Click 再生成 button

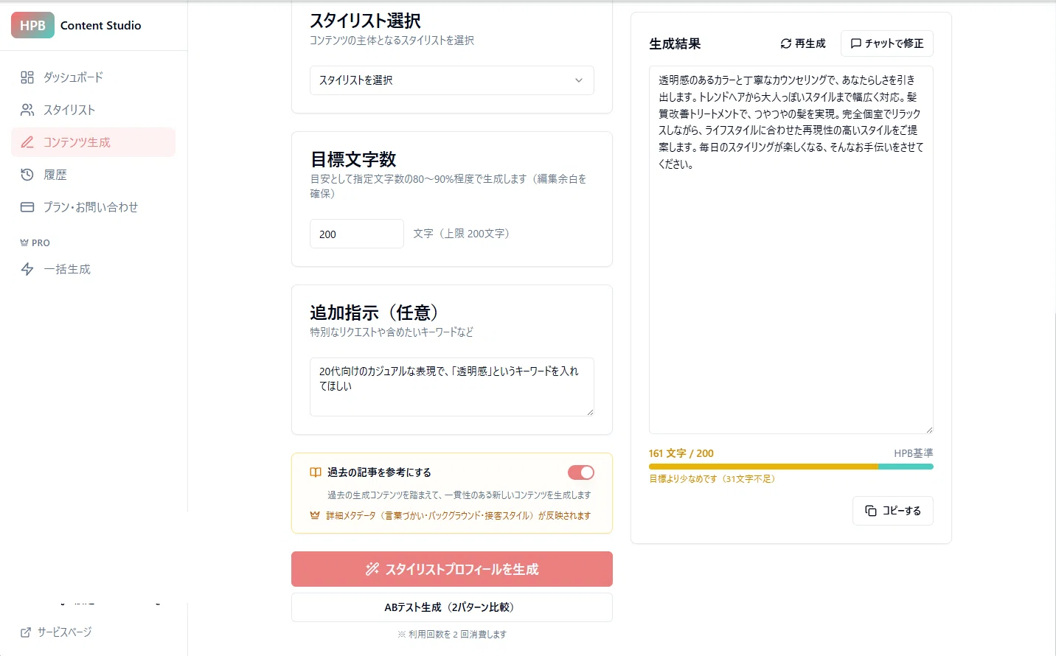[803, 43]
